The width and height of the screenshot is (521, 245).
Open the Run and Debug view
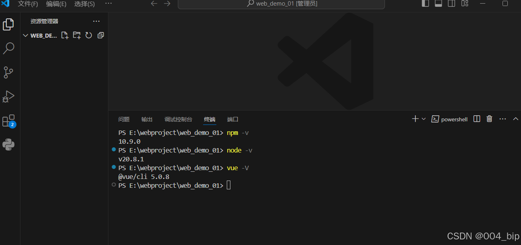[x=8, y=96]
